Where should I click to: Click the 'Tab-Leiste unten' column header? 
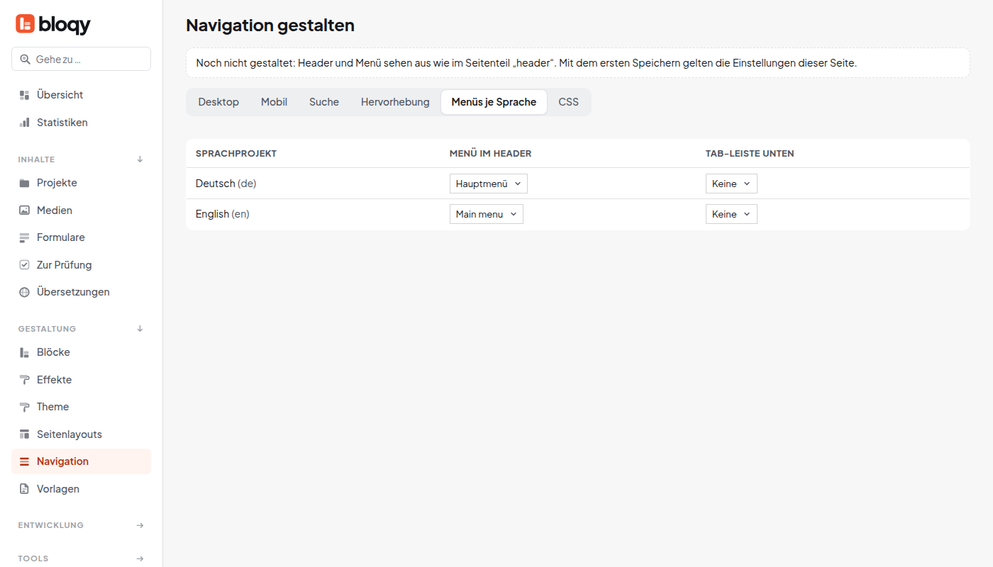[x=750, y=153]
